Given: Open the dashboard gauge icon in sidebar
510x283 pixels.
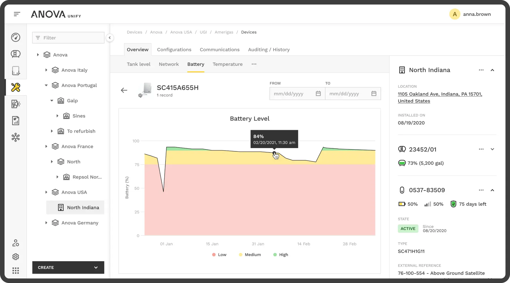Looking at the screenshot, I should [16, 37].
